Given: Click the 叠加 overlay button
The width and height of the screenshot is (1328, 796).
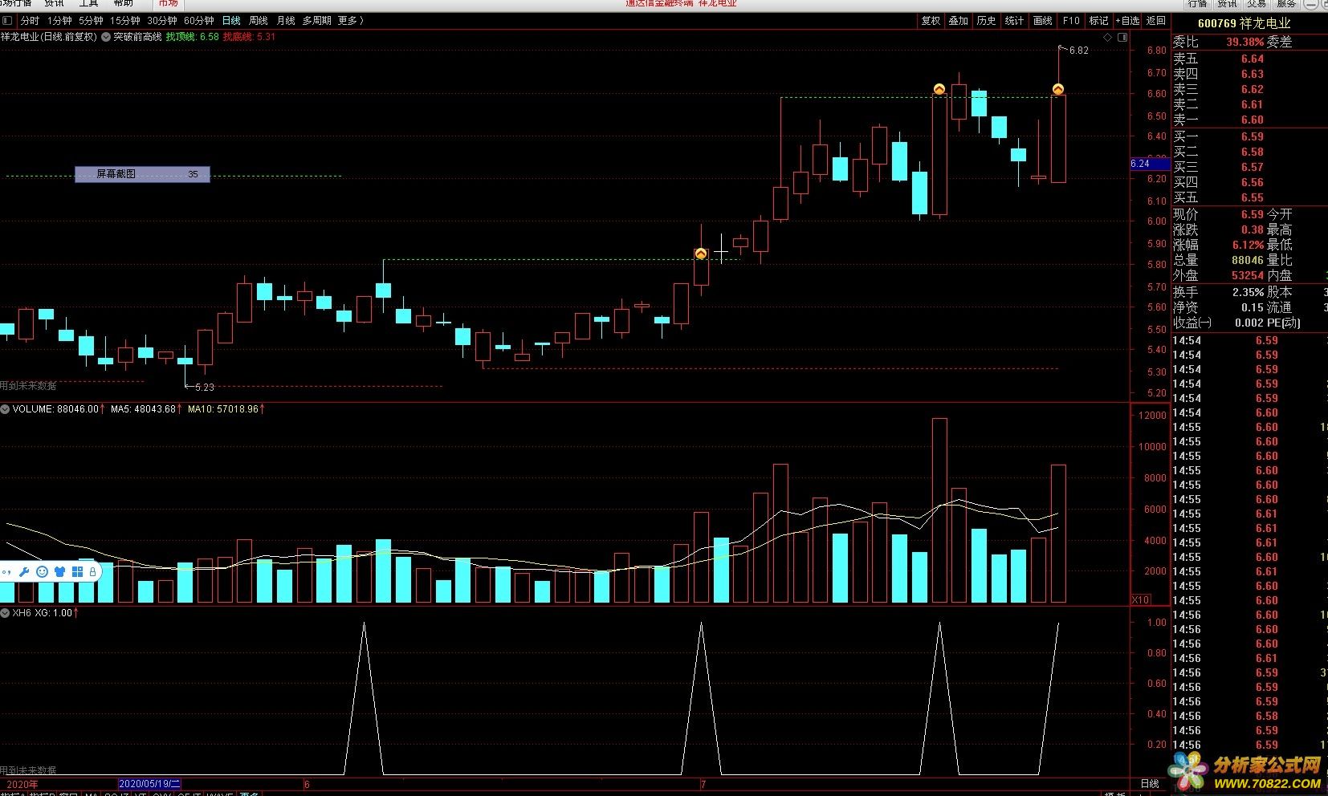Looking at the screenshot, I should click(959, 21).
